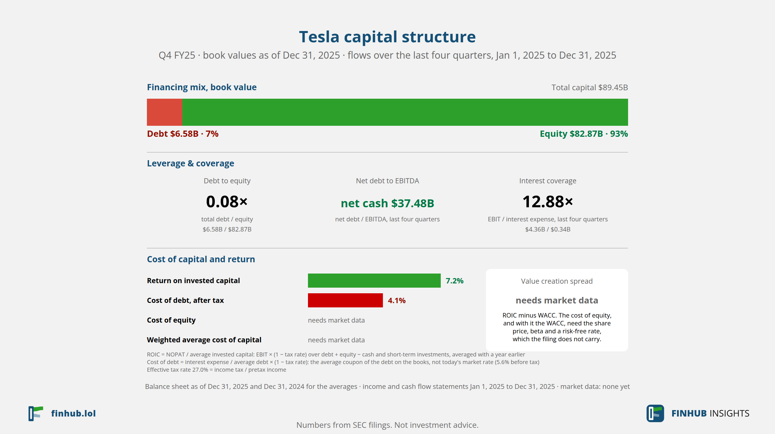Image resolution: width=775 pixels, height=434 pixels.
Task: Click the green Return on invested capital bar
Action: pyautogui.click(x=374, y=281)
